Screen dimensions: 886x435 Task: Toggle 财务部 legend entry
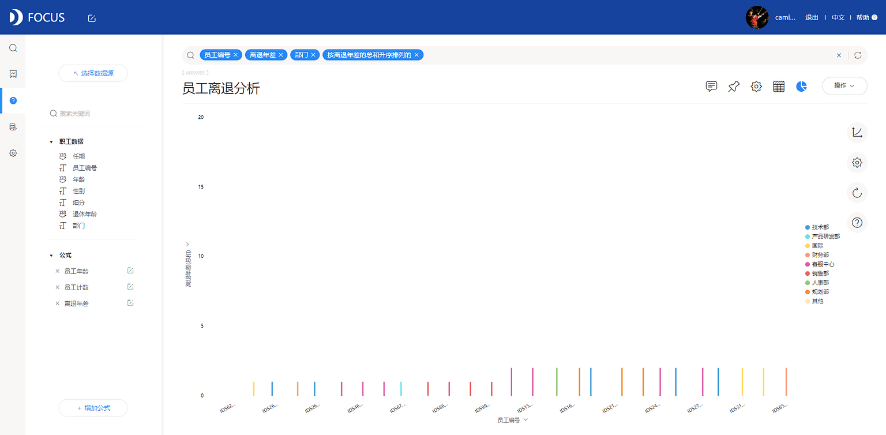point(817,255)
